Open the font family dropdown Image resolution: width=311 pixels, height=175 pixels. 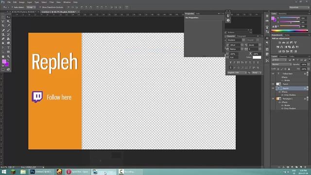(243, 40)
